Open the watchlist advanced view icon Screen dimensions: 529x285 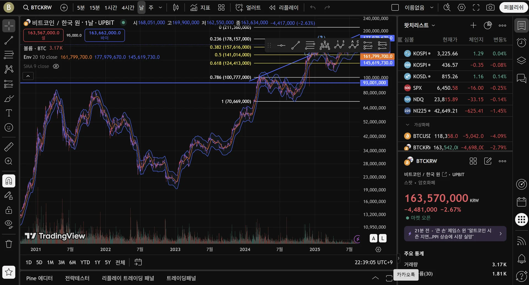pos(488,25)
